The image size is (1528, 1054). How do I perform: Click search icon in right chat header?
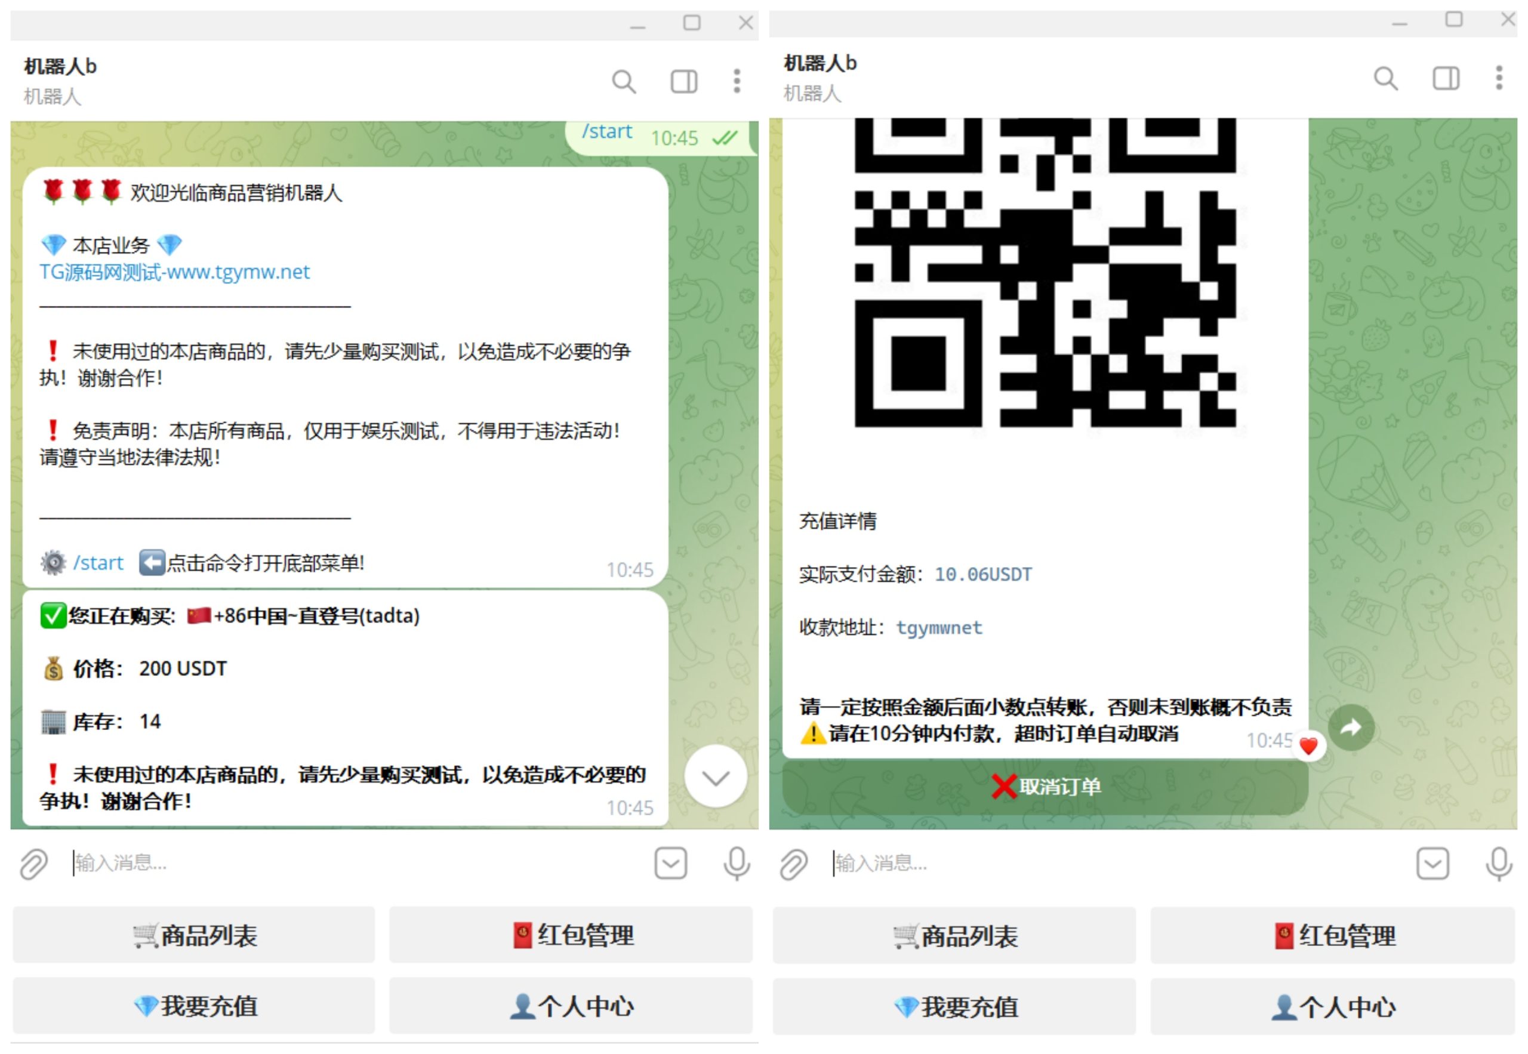click(1385, 79)
